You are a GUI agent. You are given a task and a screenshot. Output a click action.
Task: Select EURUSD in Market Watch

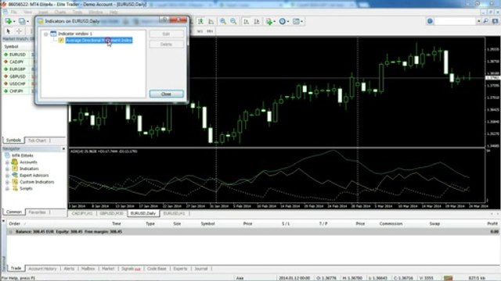[x=17, y=55]
